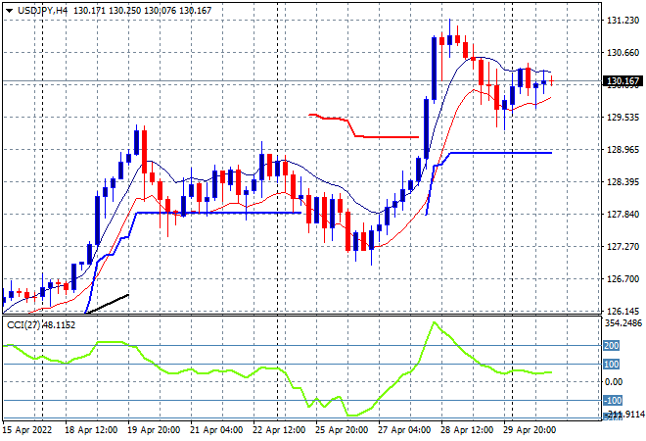Viewport: 646px width, 441px height.
Task: Click the 126.145 price axis label
Action: click(x=623, y=311)
